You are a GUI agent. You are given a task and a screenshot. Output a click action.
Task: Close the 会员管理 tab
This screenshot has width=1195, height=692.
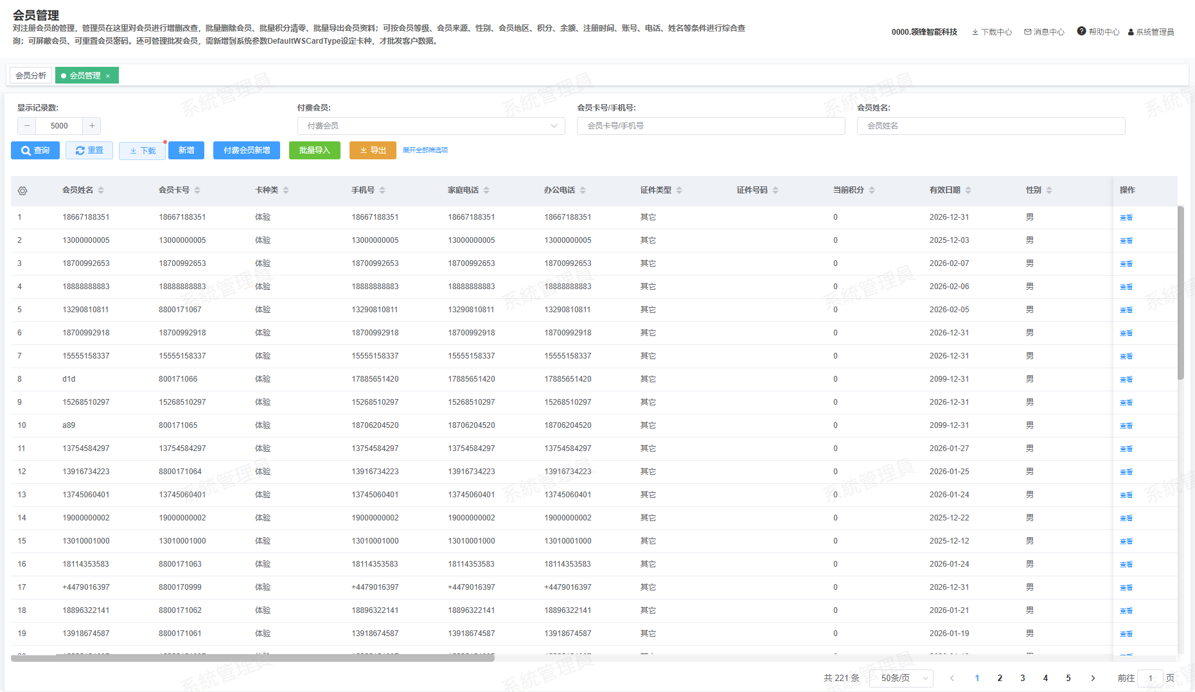coord(108,76)
